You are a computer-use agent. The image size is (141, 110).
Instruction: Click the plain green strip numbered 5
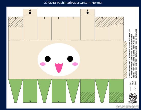click(30, 91)
